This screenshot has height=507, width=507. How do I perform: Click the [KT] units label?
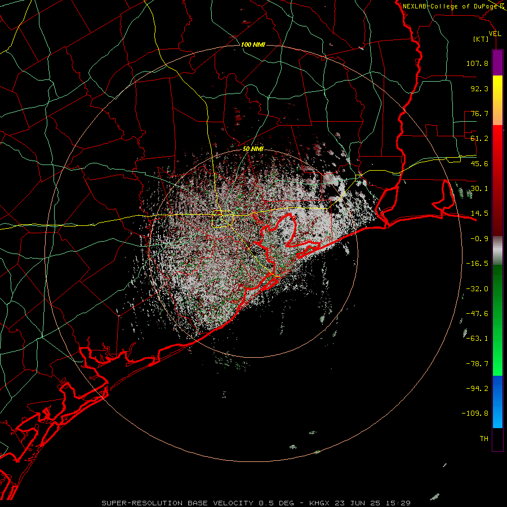pos(481,39)
